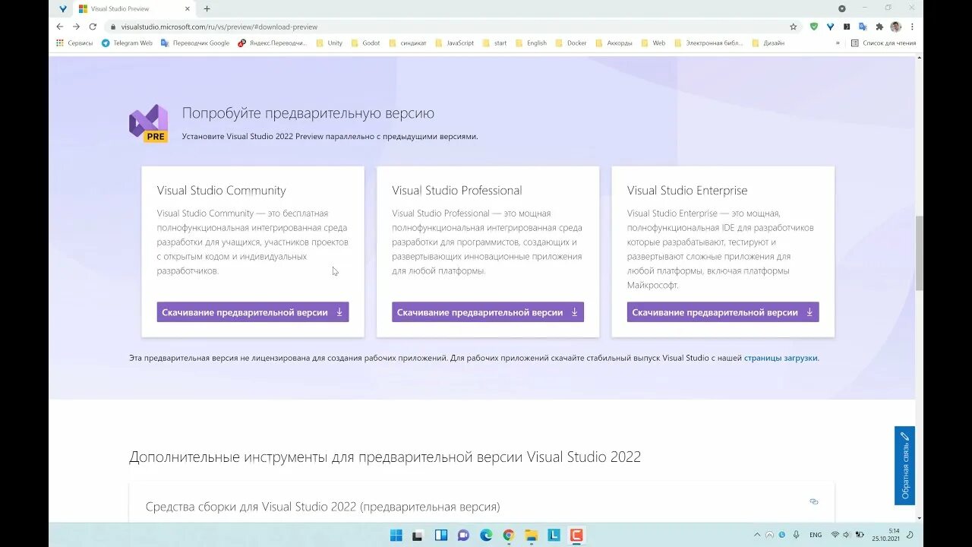Switch to Google Chrome on the taskbar
The image size is (972, 547).
[509, 535]
